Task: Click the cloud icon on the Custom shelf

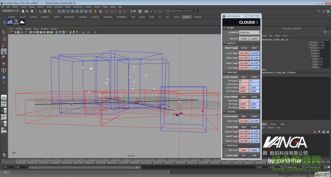Action: pos(22,22)
